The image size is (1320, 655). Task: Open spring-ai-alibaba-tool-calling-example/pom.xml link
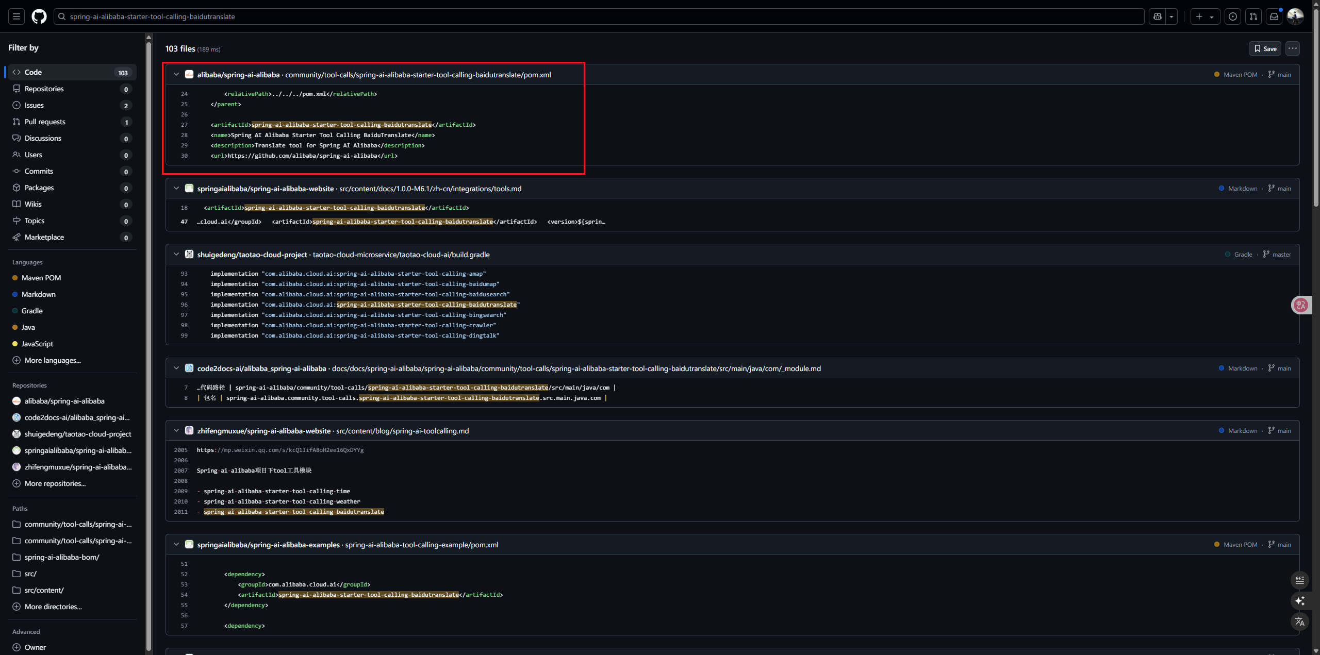click(422, 545)
